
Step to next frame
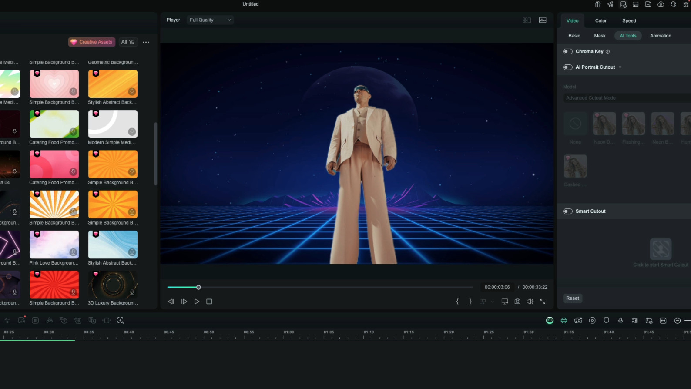184,302
